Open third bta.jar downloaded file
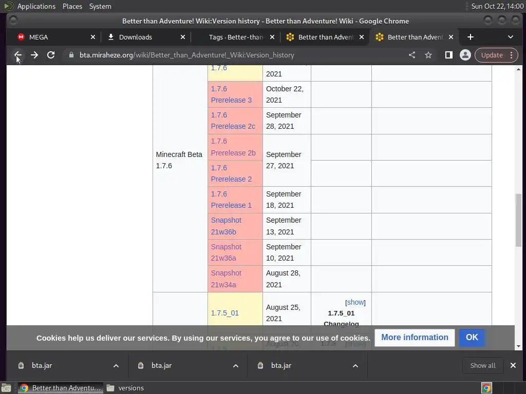 click(x=281, y=365)
